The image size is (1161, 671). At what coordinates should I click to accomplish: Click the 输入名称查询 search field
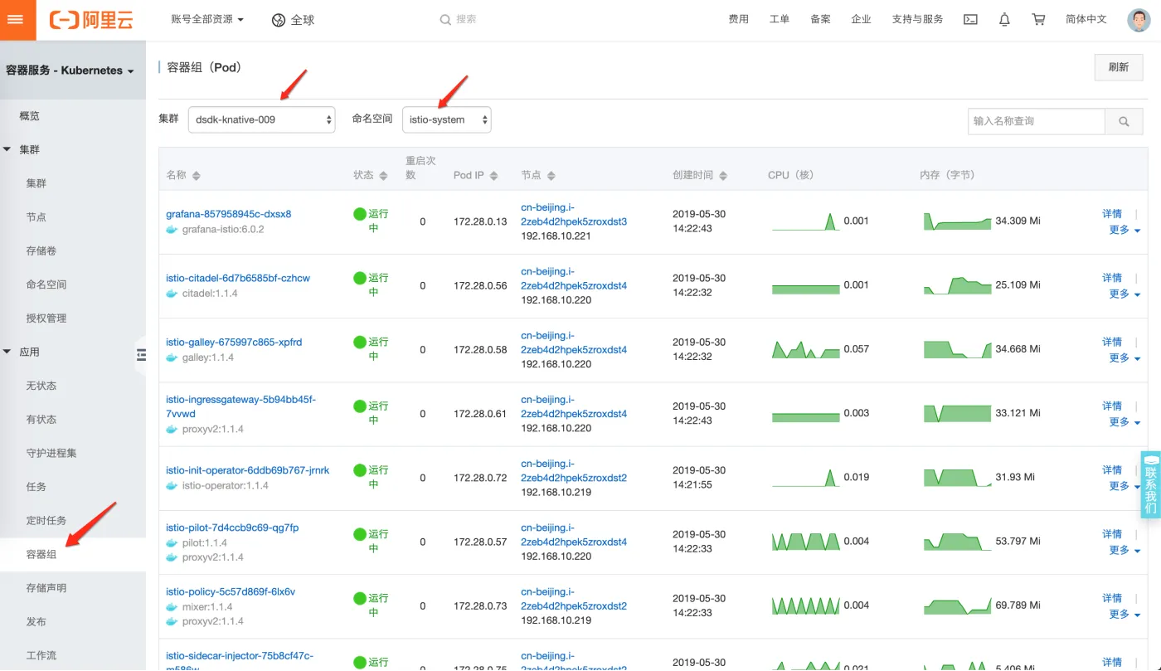1037,121
